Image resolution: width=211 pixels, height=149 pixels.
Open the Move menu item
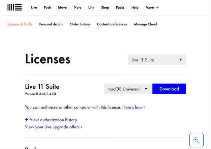tap(62, 7)
